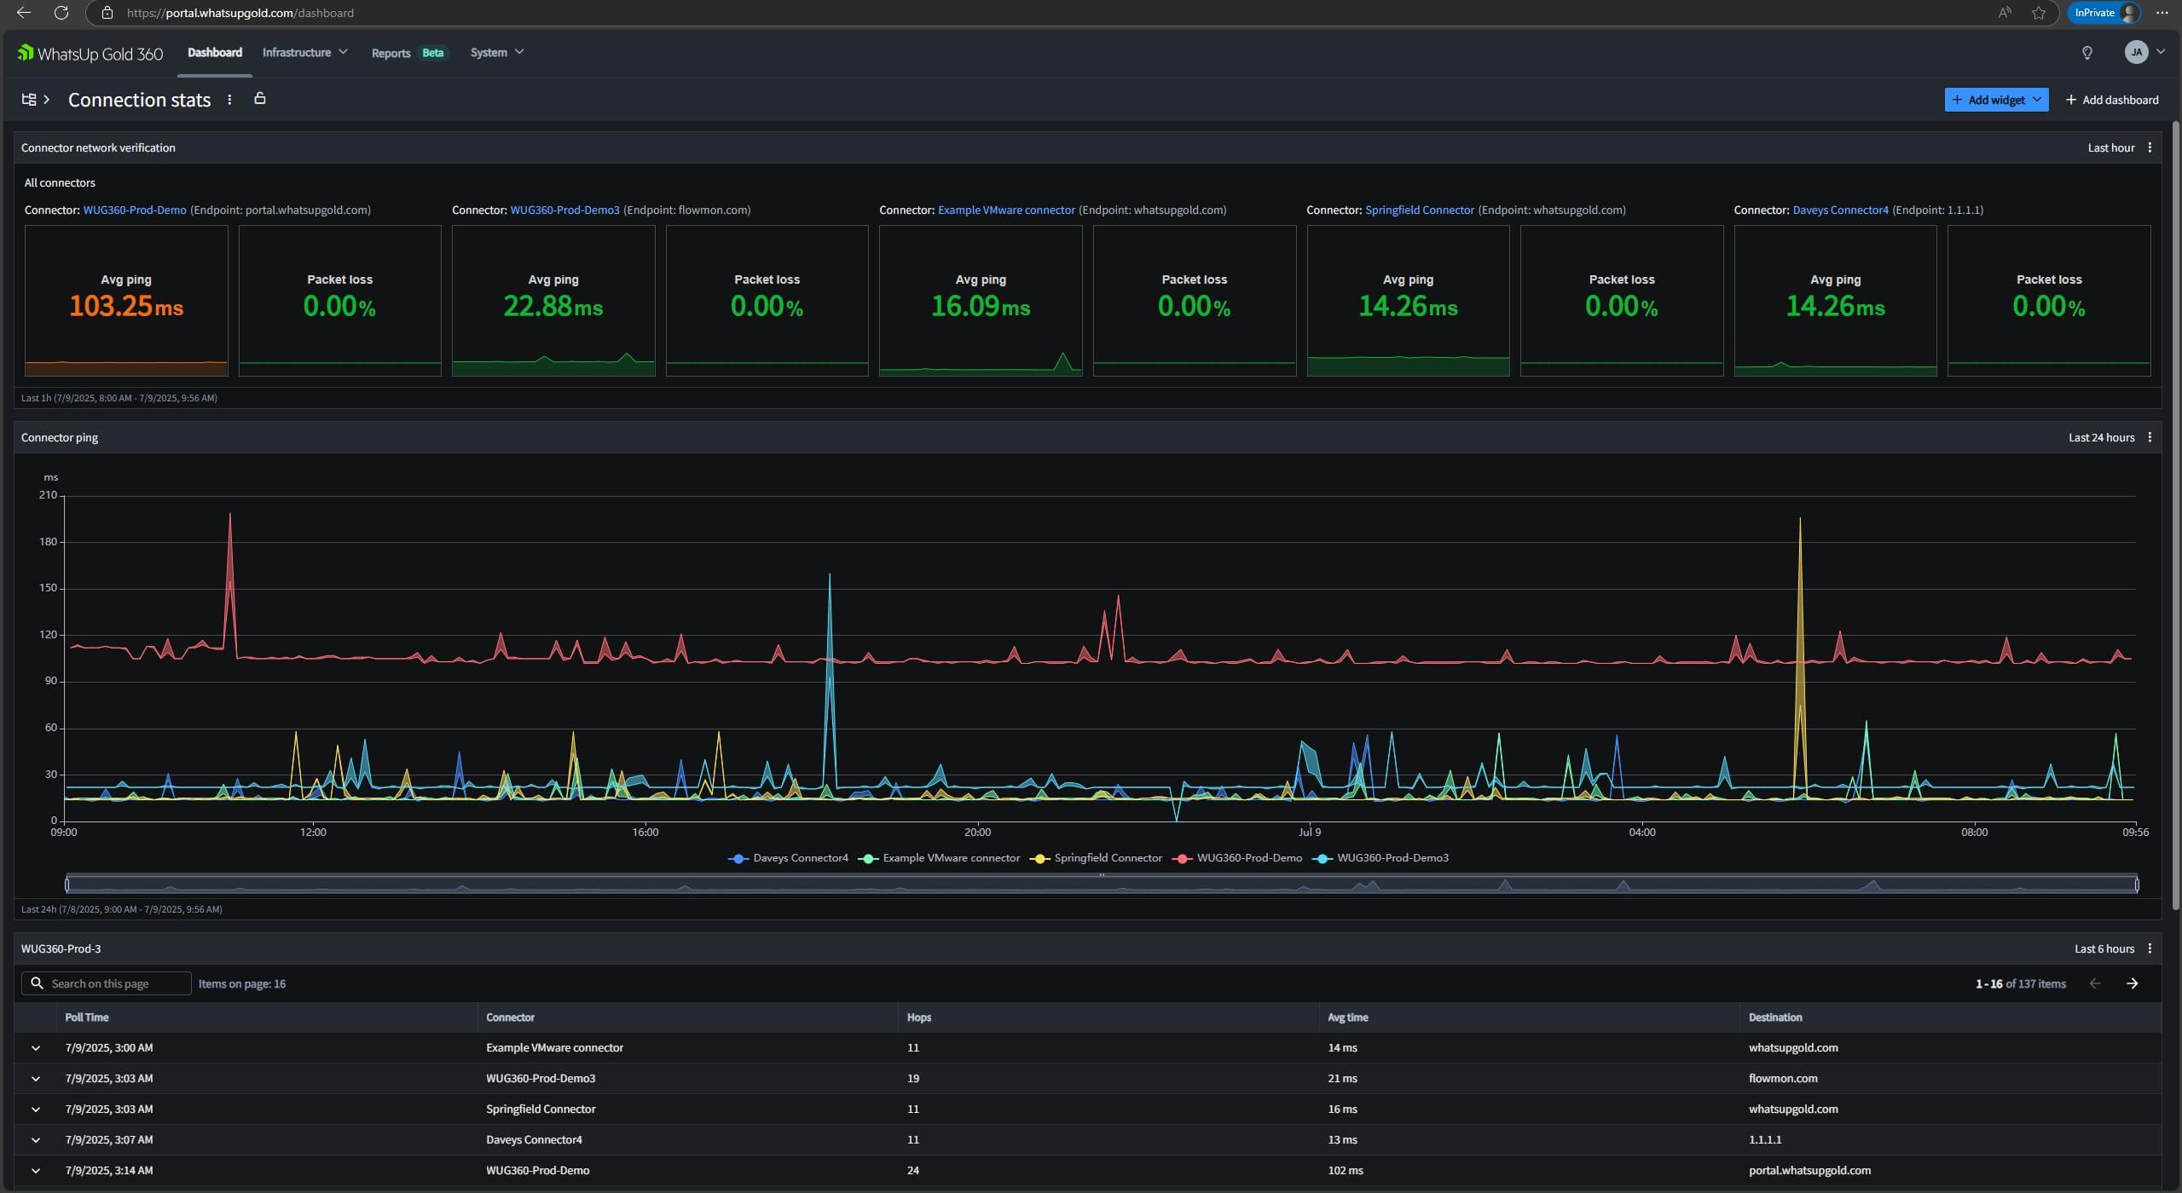The width and height of the screenshot is (2182, 1193).
Task: Click the favorites star in address bar
Action: (x=2038, y=13)
